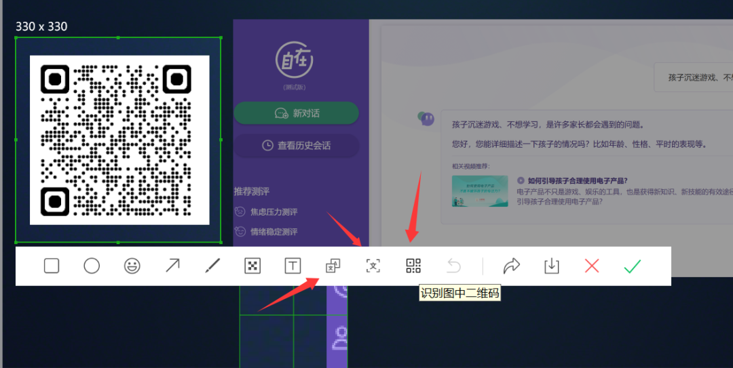
Task: Click the chatbot avatar icon
Action: (x=426, y=119)
